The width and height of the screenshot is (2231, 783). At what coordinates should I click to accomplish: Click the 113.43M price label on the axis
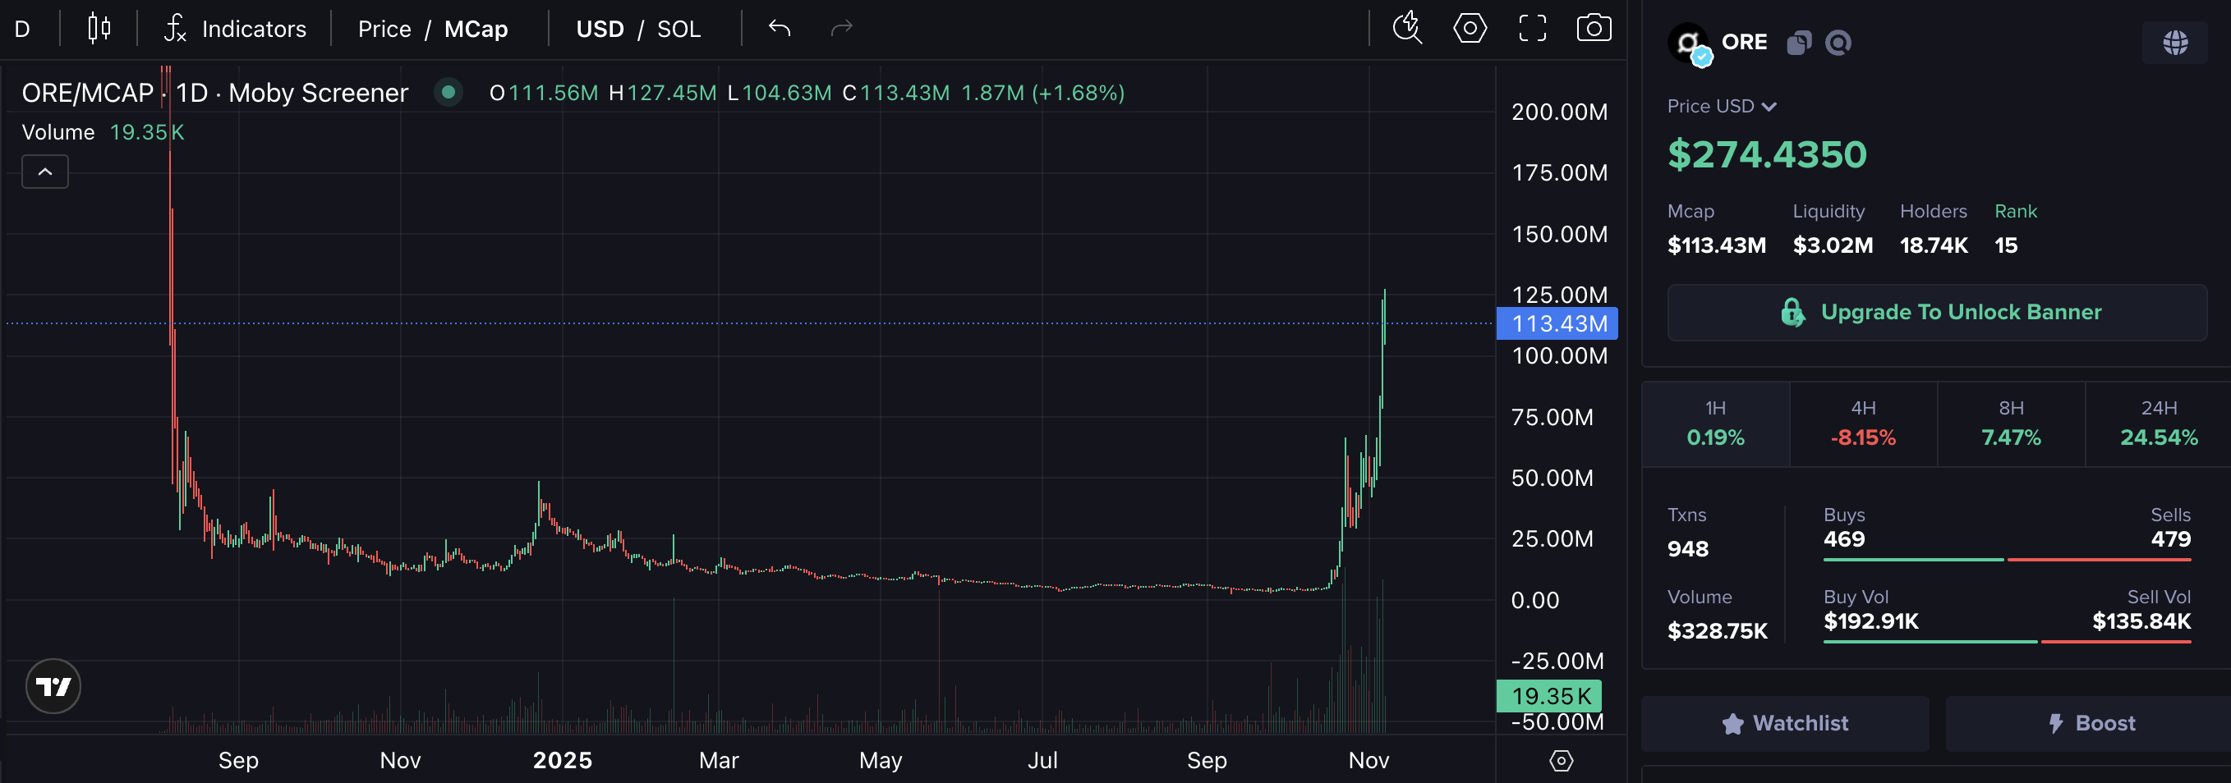coord(1557,323)
